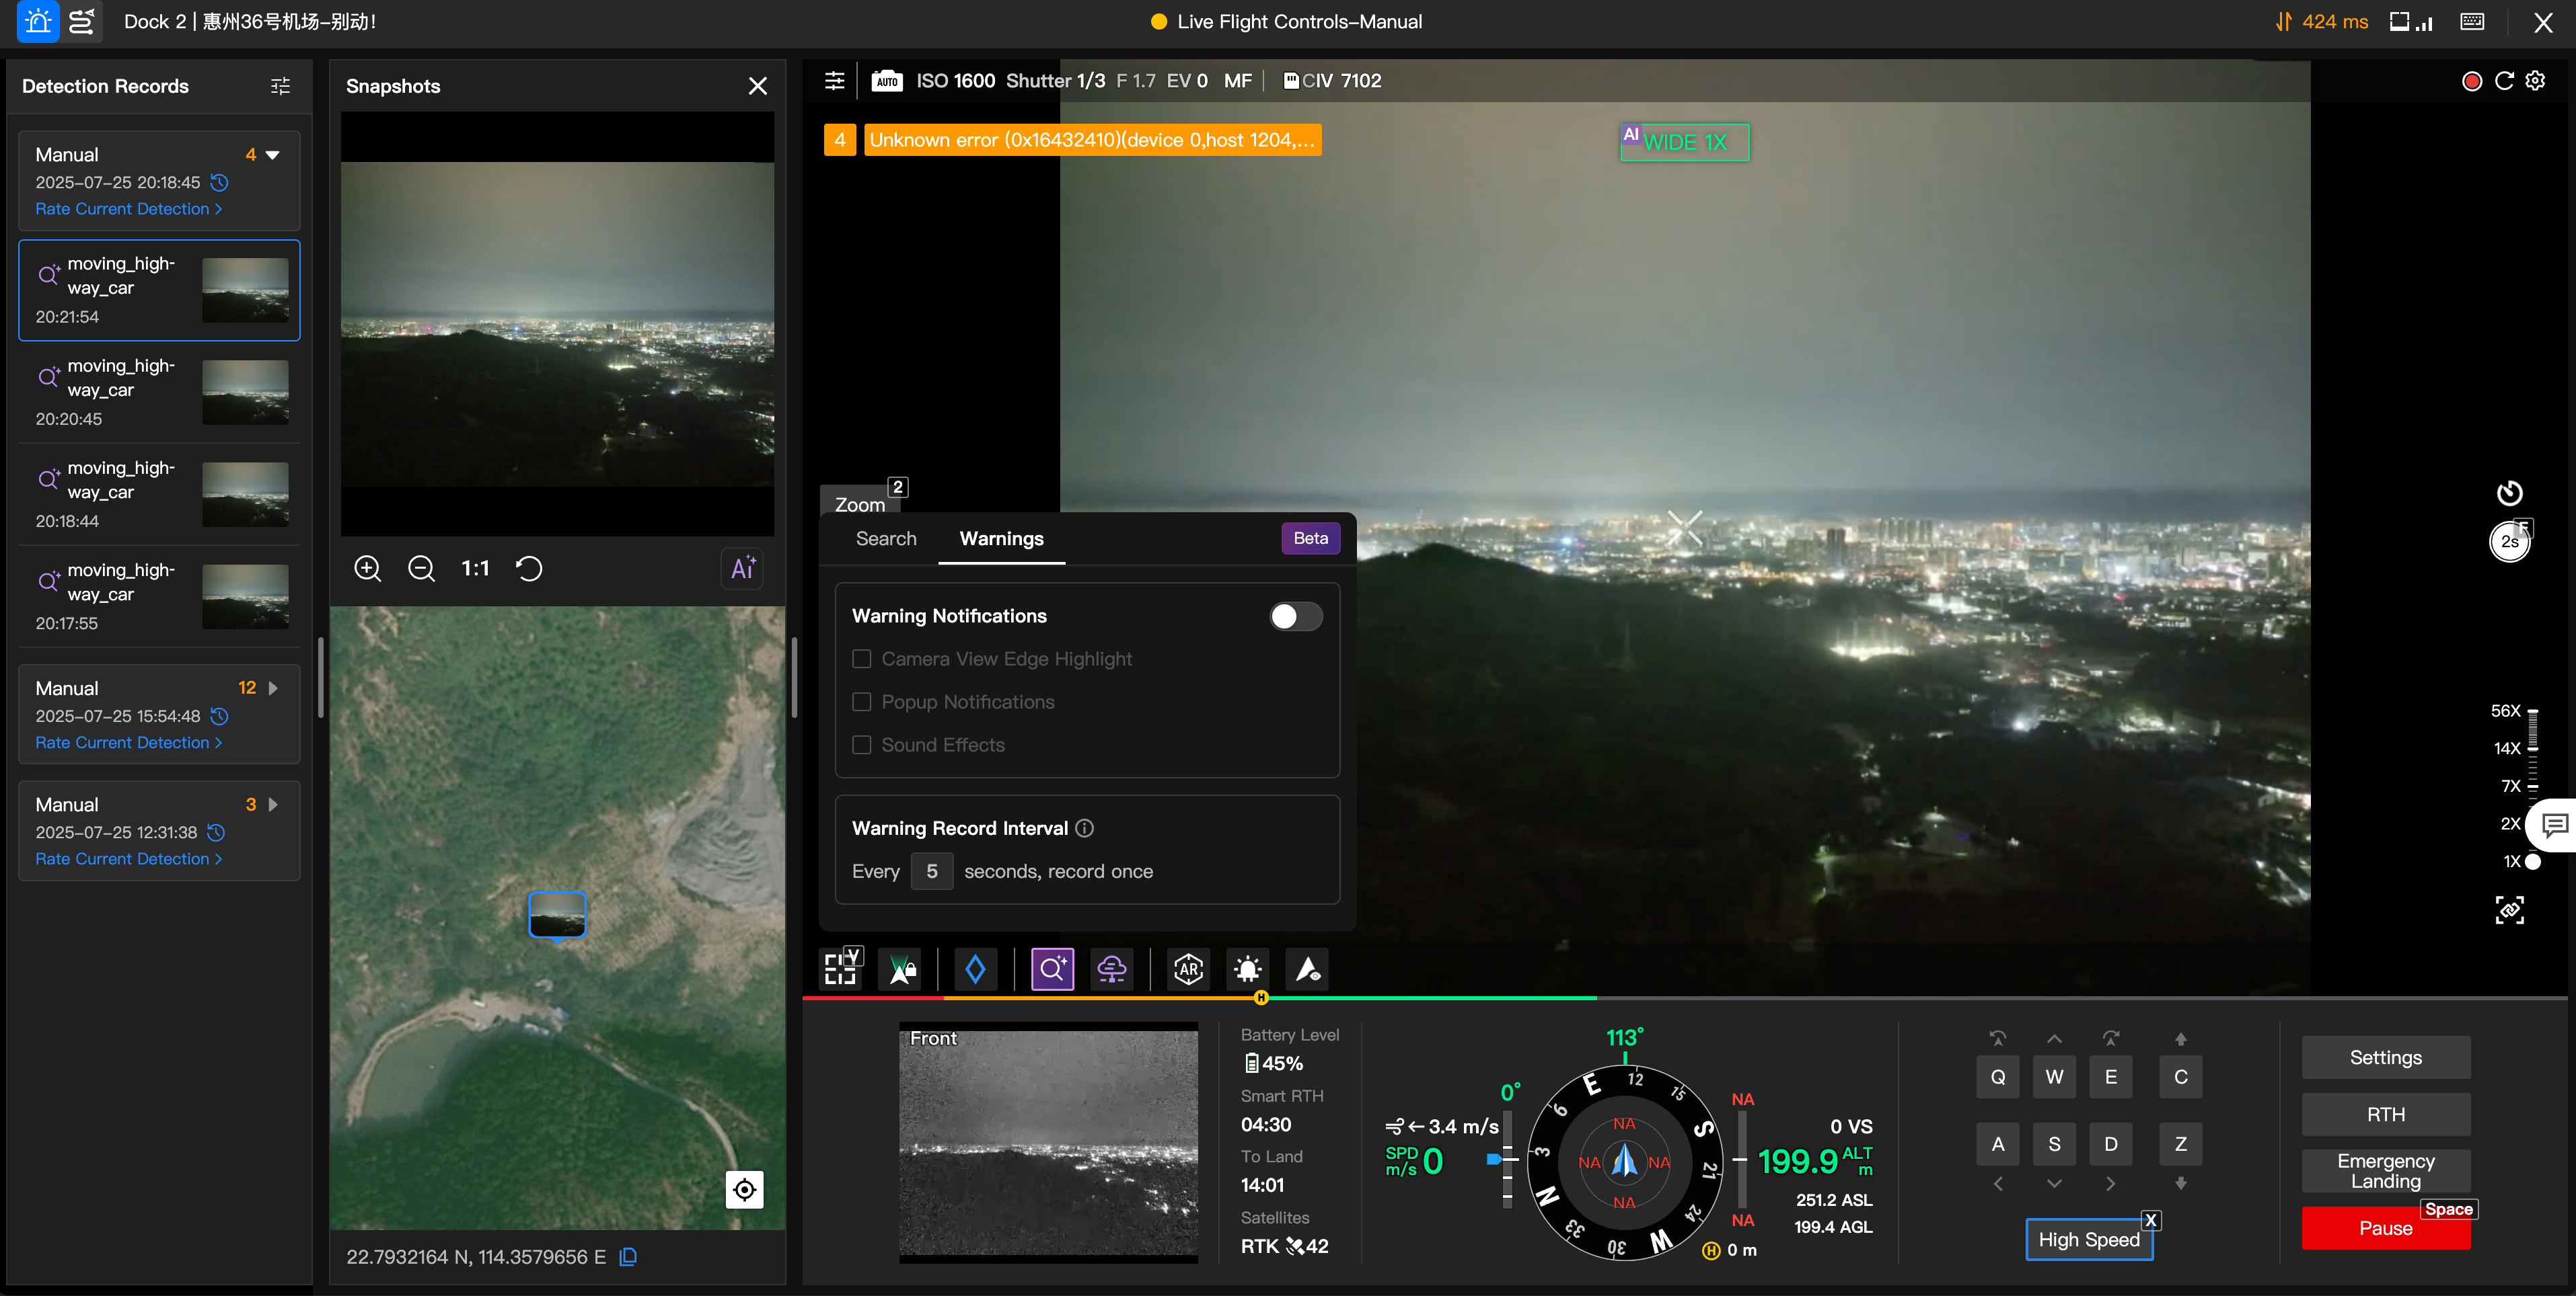Open the moving_high-way_car snapshot thumbnail from 20:21:54
The image size is (2576, 1296).
[x=245, y=290]
